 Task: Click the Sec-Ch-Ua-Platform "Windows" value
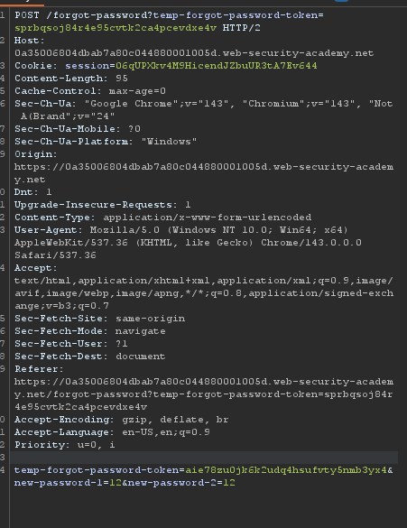tap(169, 142)
